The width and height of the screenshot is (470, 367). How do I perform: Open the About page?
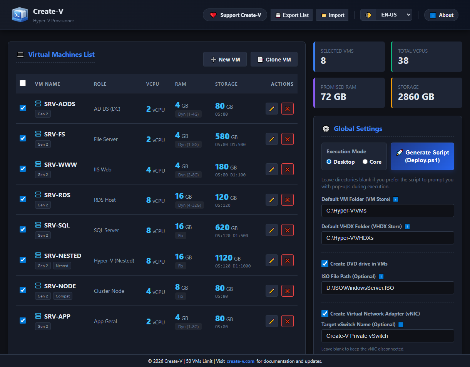pyautogui.click(x=441, y=15)
